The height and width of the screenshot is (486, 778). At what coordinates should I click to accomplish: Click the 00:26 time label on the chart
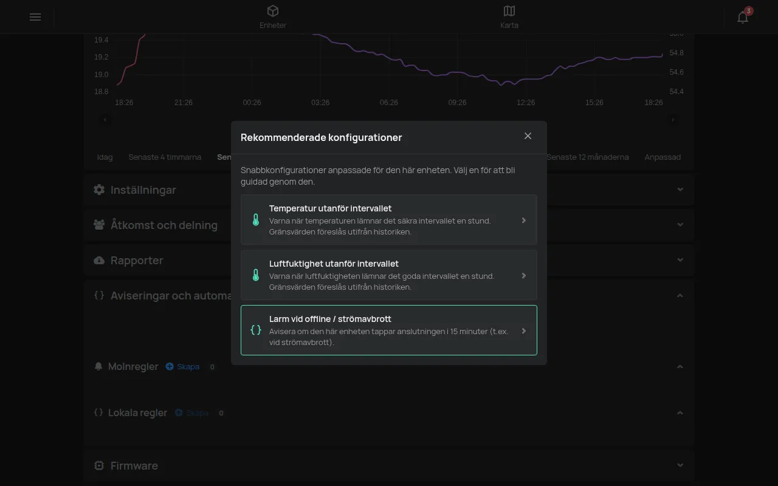[x=252, y=103]
